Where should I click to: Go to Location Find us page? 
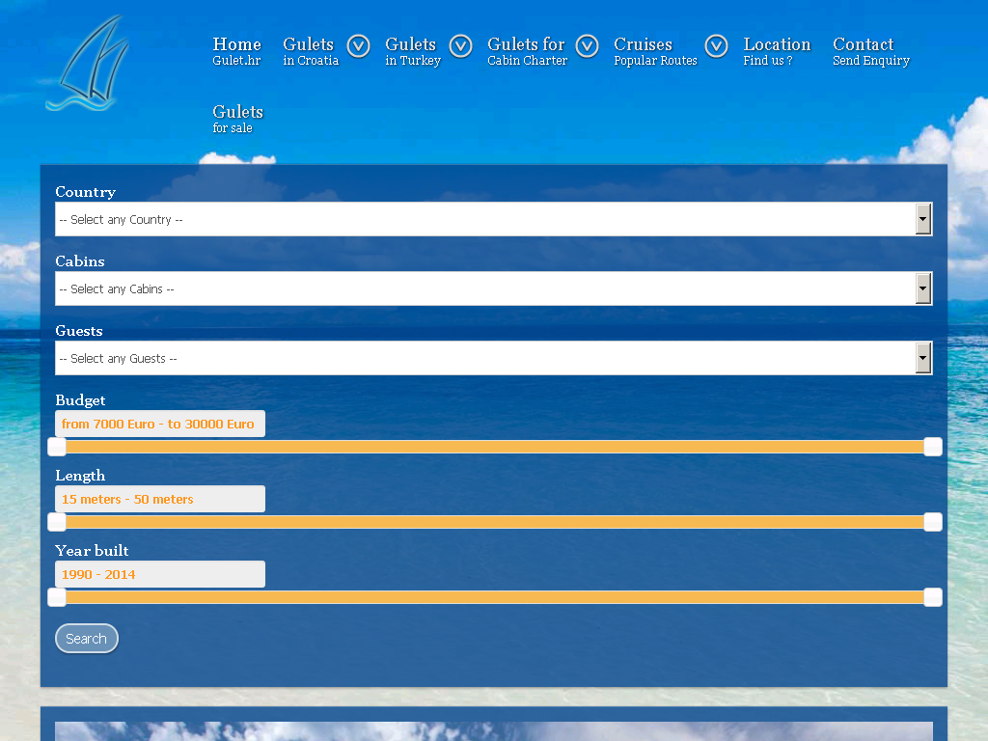(777, 51)
